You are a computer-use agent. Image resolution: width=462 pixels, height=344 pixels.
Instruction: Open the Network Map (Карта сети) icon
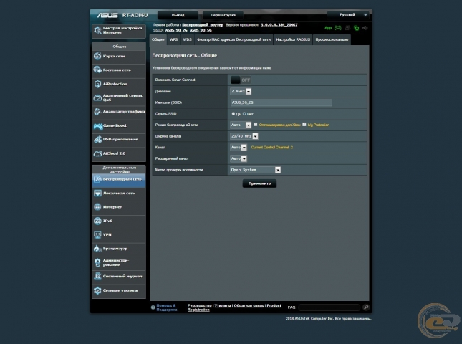click(97, 56)
